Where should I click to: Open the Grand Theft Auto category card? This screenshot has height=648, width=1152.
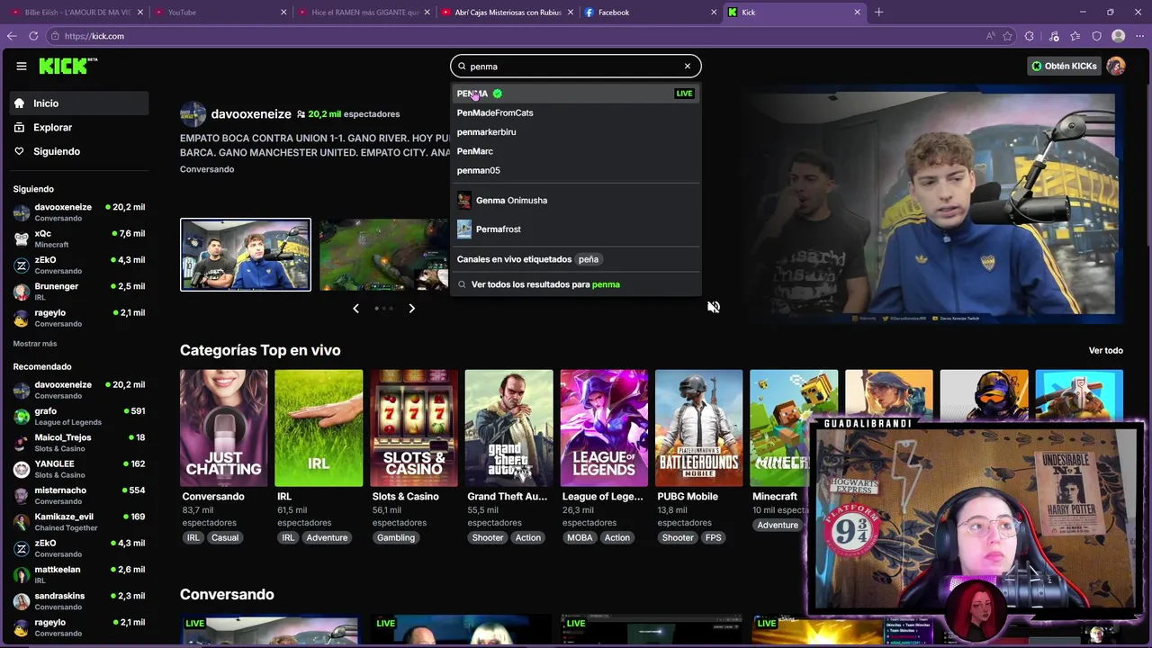click(x=508, y=428)
